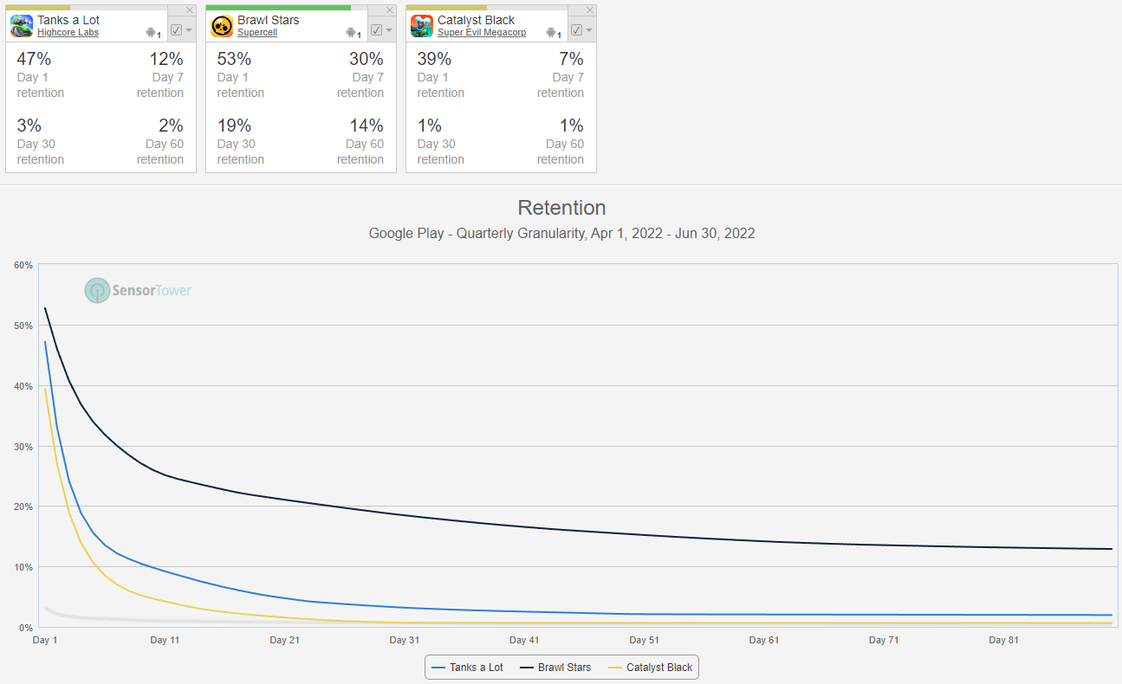Open the Brawl Stars card dropdown arrow

[x=389, y=30]
